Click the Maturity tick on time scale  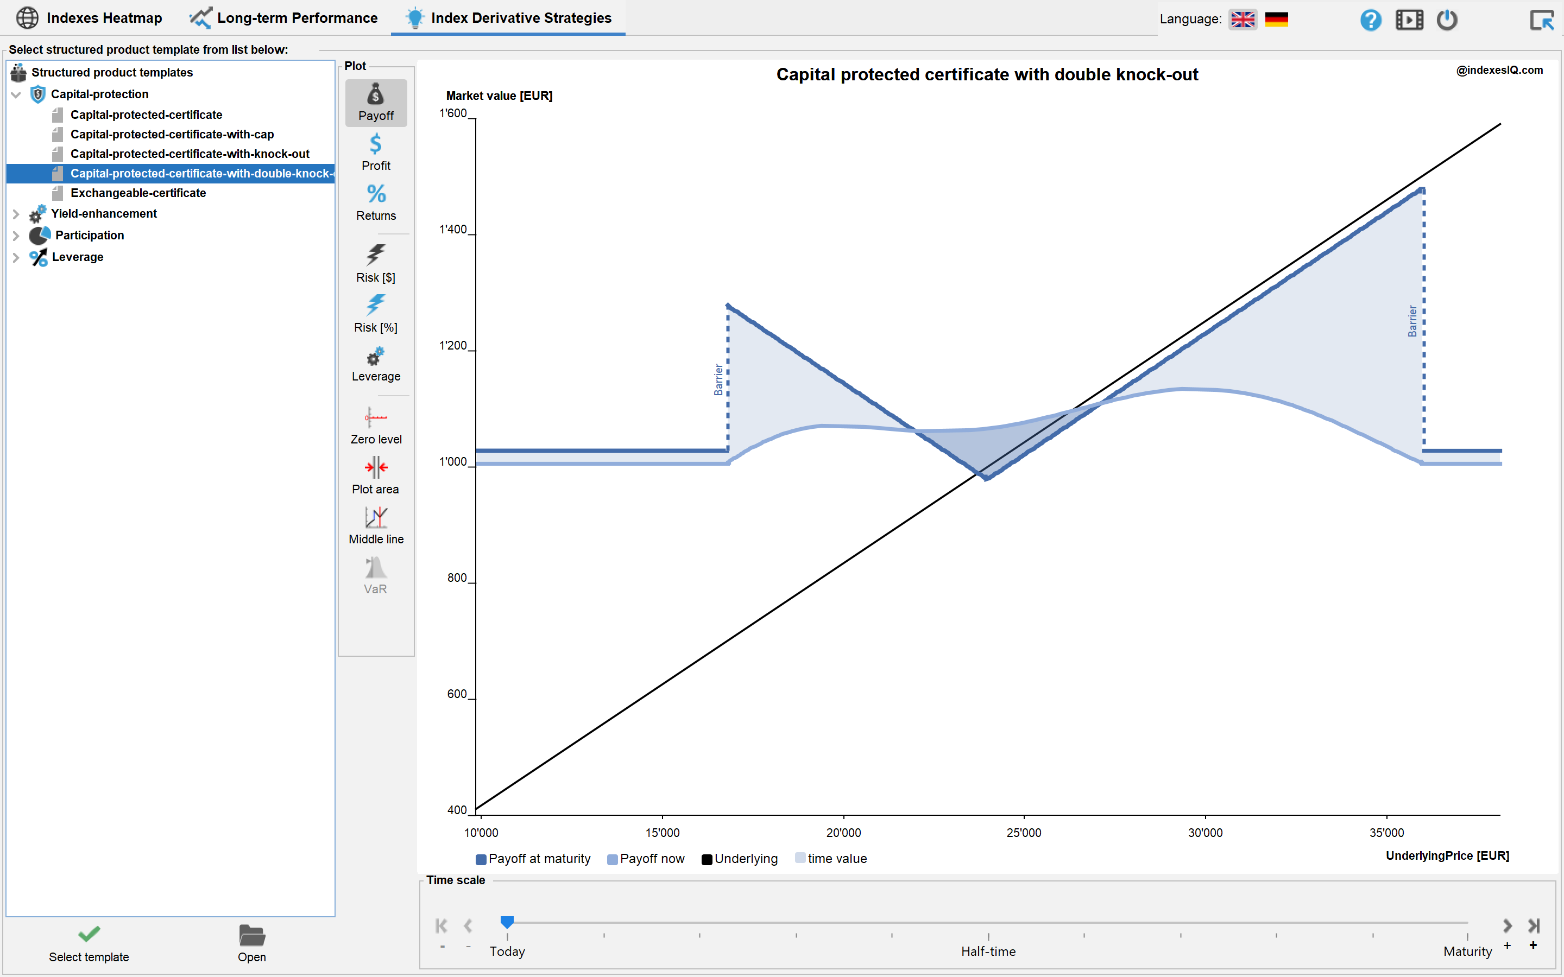click(x=1467, y=936)
